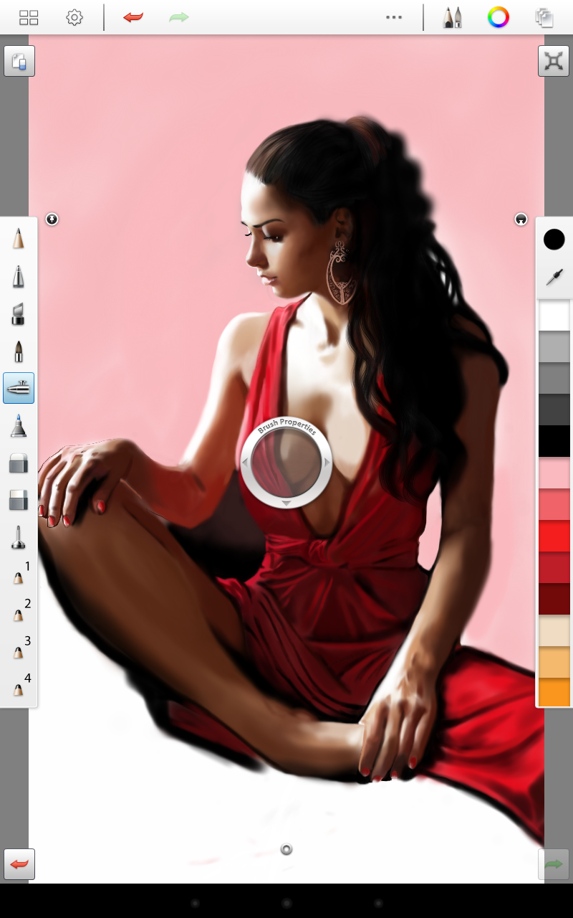Choose the hard eraser tool
The height and width of the screenshot is (918, 573).
19,463
